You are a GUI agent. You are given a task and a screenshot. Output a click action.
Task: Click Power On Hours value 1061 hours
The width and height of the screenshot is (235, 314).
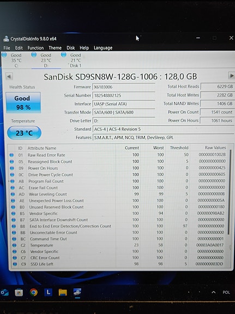pyautogui.click(x=217, y=121)
